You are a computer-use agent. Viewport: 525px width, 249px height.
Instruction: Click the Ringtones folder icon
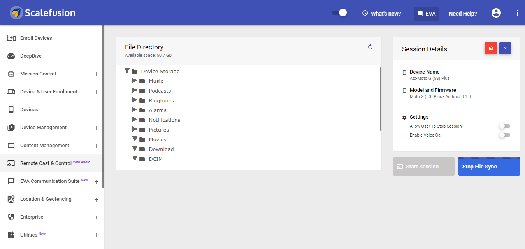(142, 101)
